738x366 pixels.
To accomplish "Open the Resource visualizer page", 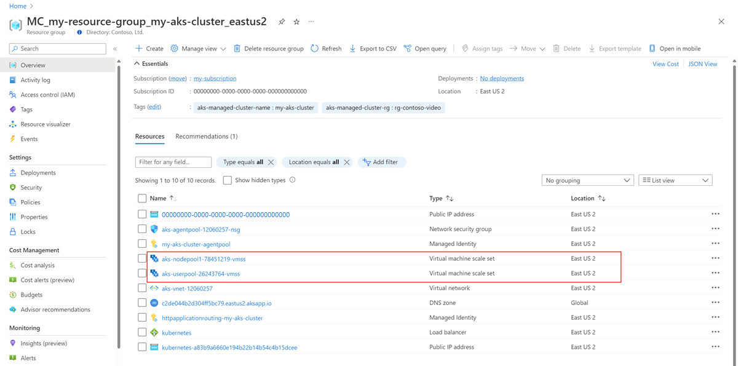I will [45, 124].
